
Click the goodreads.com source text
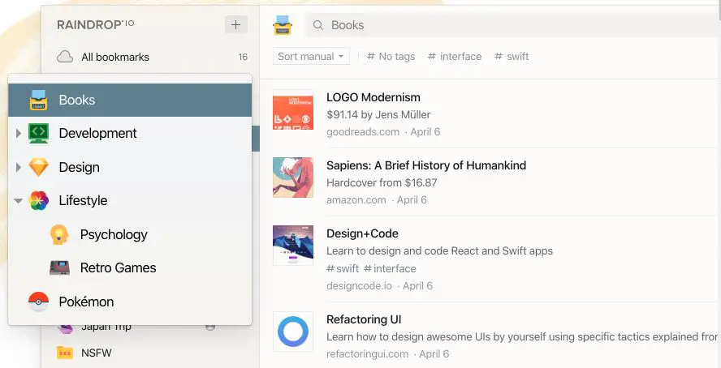363,132
